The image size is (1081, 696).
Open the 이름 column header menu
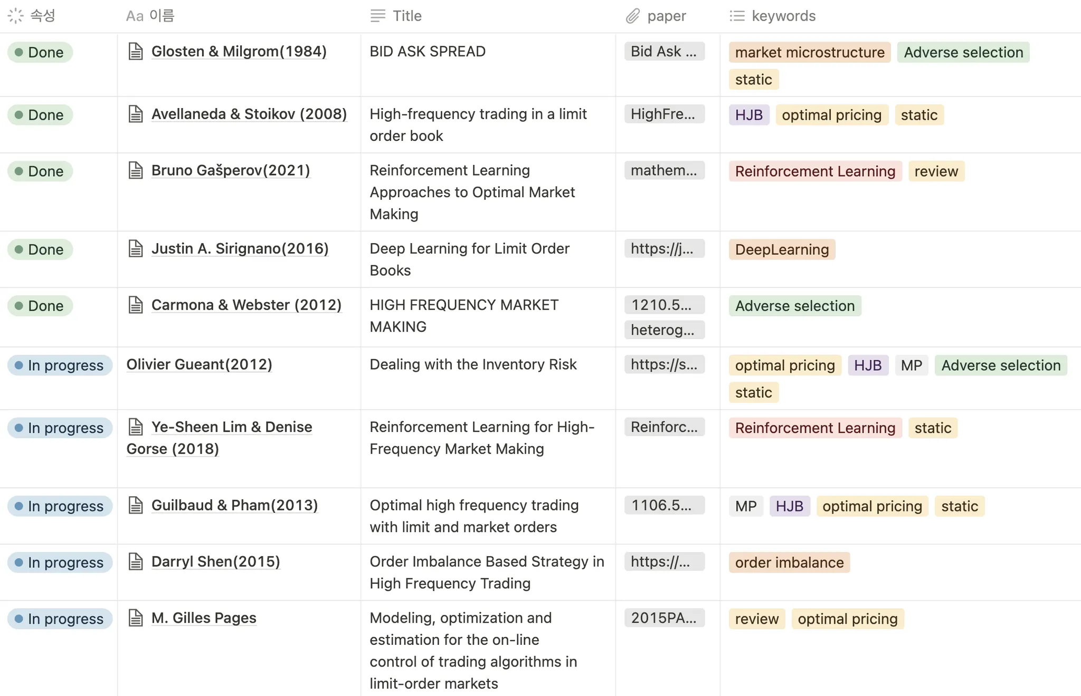pyautogui.click(x=161, y=16)
